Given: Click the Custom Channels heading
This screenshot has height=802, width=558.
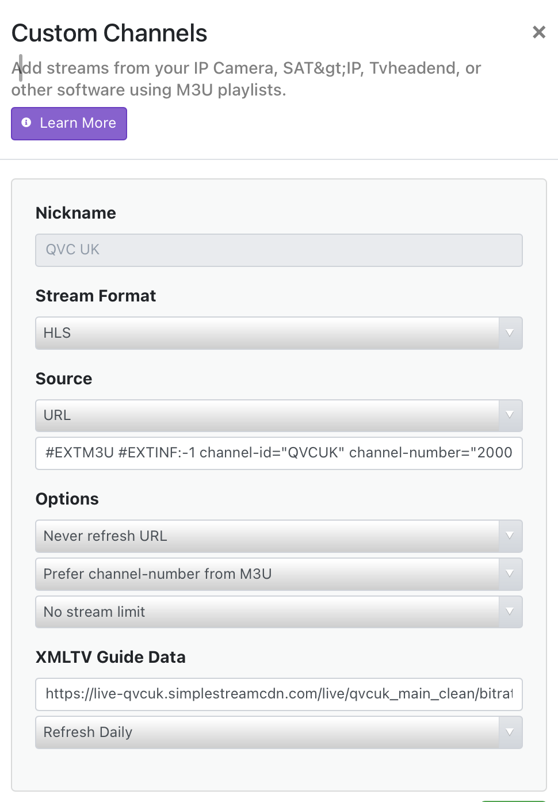Looking at the screenshot, I should tap(109, 33).
